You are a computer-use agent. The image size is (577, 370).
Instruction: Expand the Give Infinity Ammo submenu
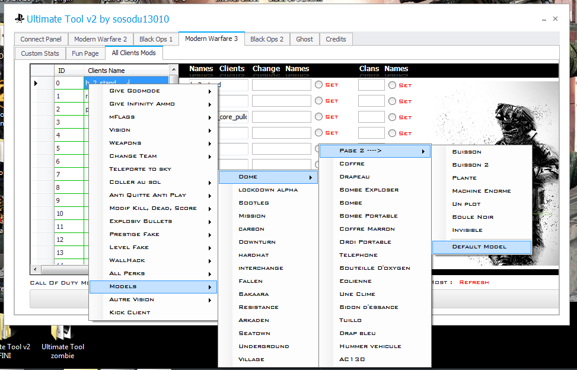tap(153, 104)
